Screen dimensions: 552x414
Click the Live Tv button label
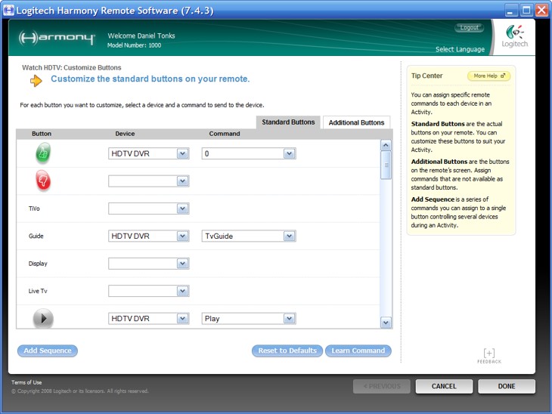(x=38, y=291)
